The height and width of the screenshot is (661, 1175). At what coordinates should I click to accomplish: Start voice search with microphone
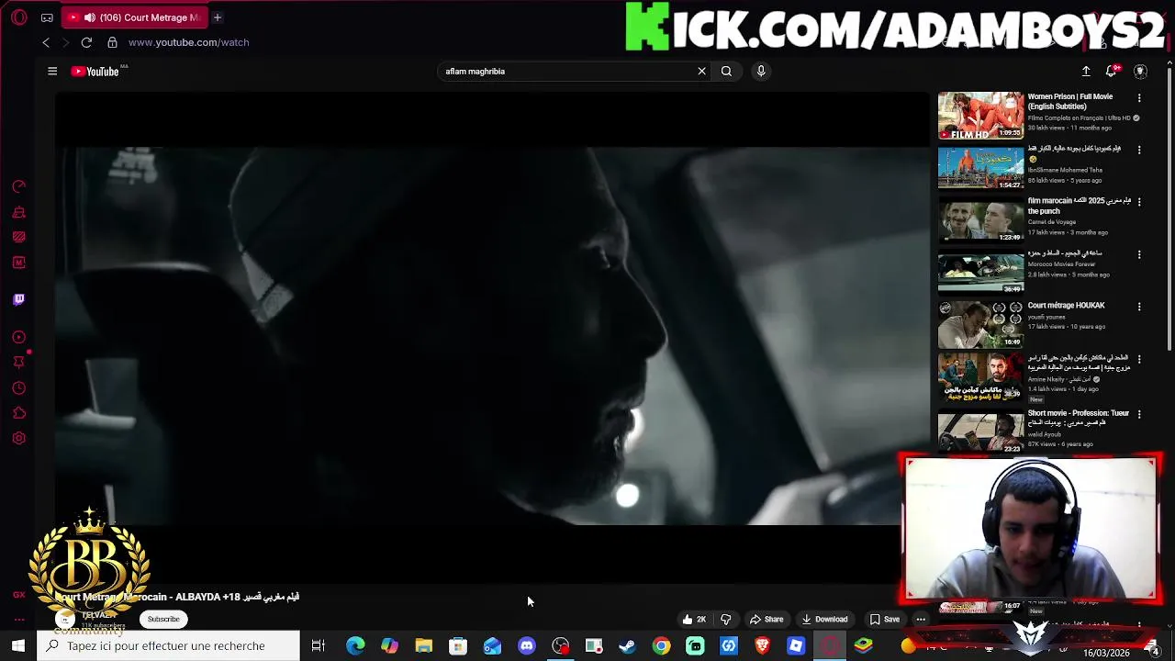pos(761,71)
